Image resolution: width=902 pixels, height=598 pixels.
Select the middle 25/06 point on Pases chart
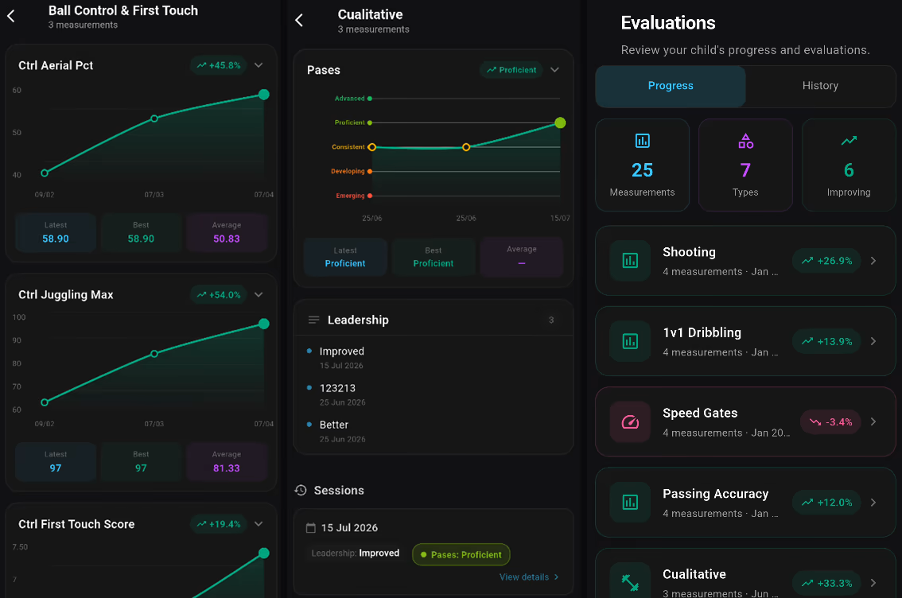click(466, 147)
